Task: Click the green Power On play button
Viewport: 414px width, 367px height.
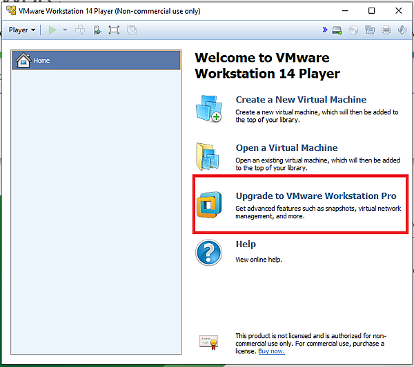Action: click(x=52, y=30)
